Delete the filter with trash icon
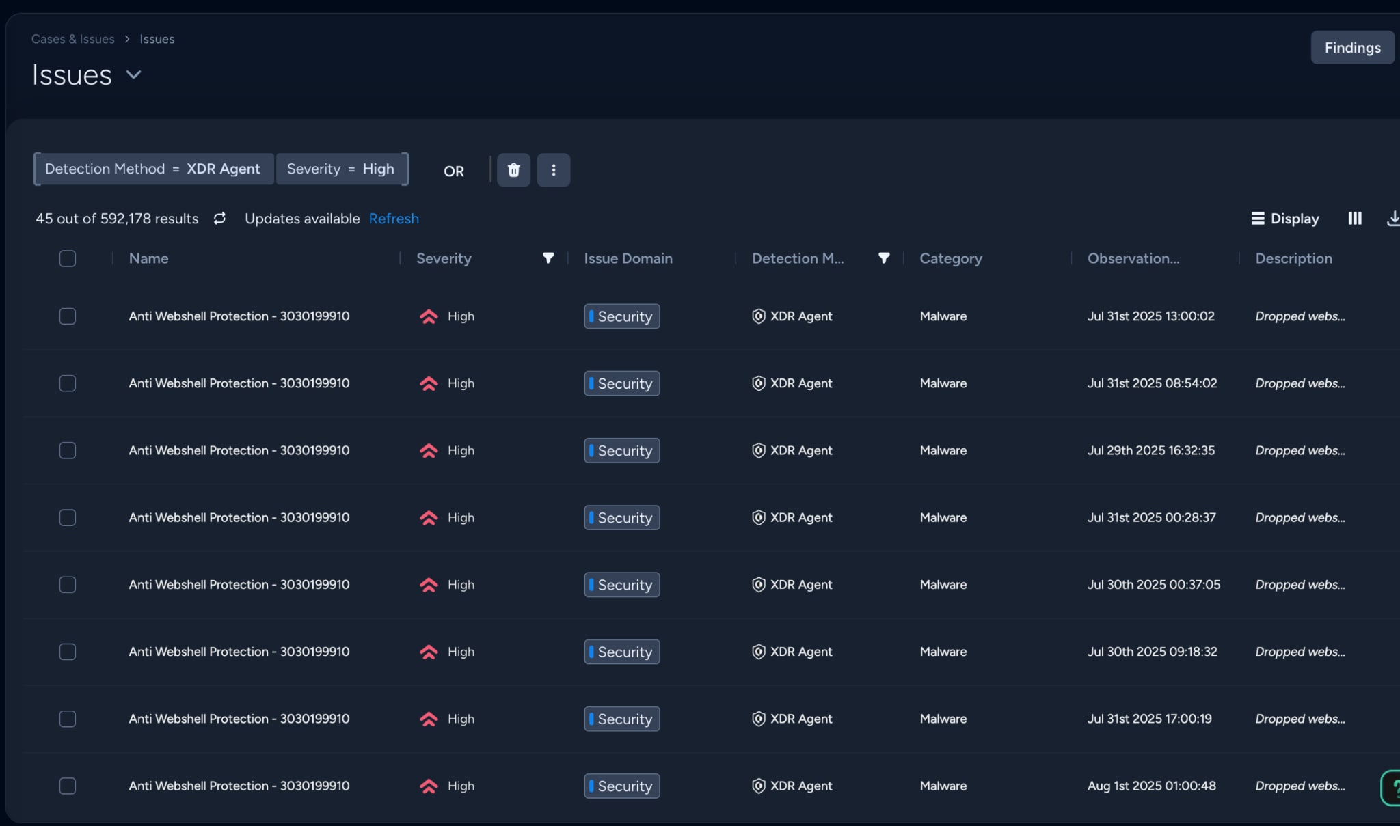1400x826 pixels. [x=513, y=170]
